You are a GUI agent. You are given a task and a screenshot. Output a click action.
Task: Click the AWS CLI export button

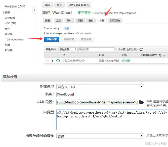79,5
